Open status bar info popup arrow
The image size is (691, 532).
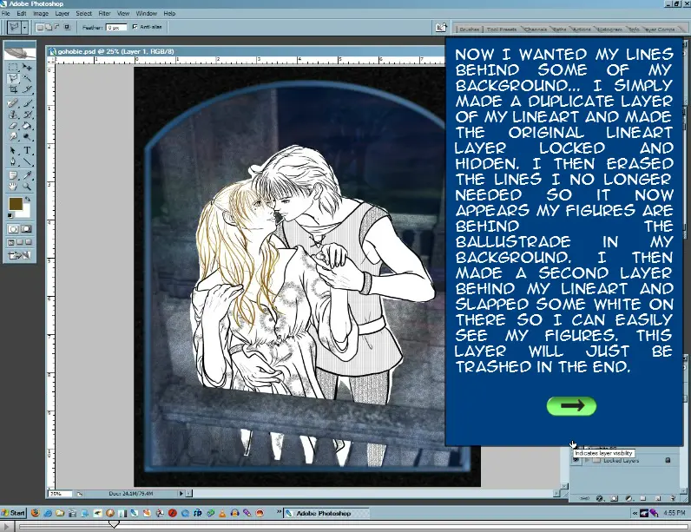(181, 494)
